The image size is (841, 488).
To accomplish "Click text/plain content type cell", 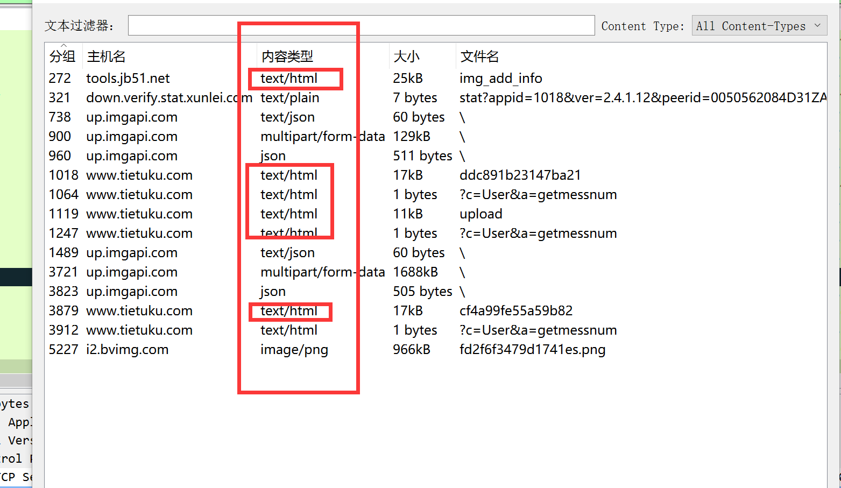I will 290,98.
